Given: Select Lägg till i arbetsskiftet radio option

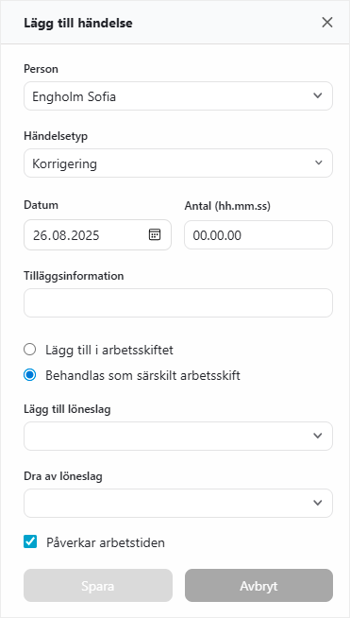Looking at the screenshot, I should [29, 350].
